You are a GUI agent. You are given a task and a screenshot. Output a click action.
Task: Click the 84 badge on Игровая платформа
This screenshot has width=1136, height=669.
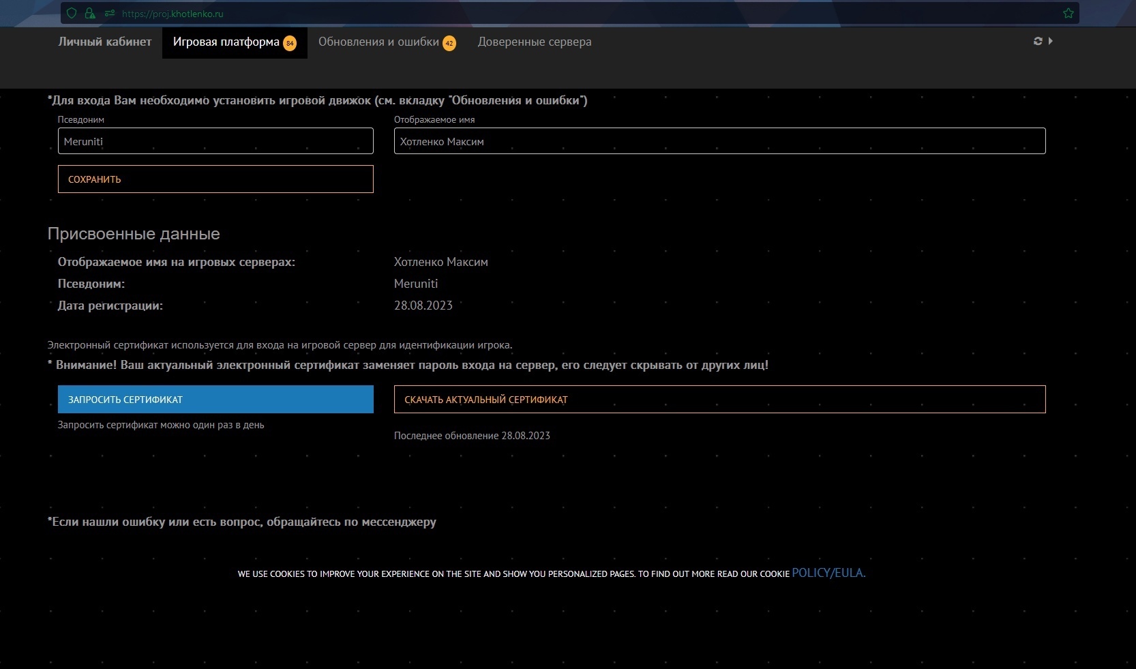[x=290, y=43]
